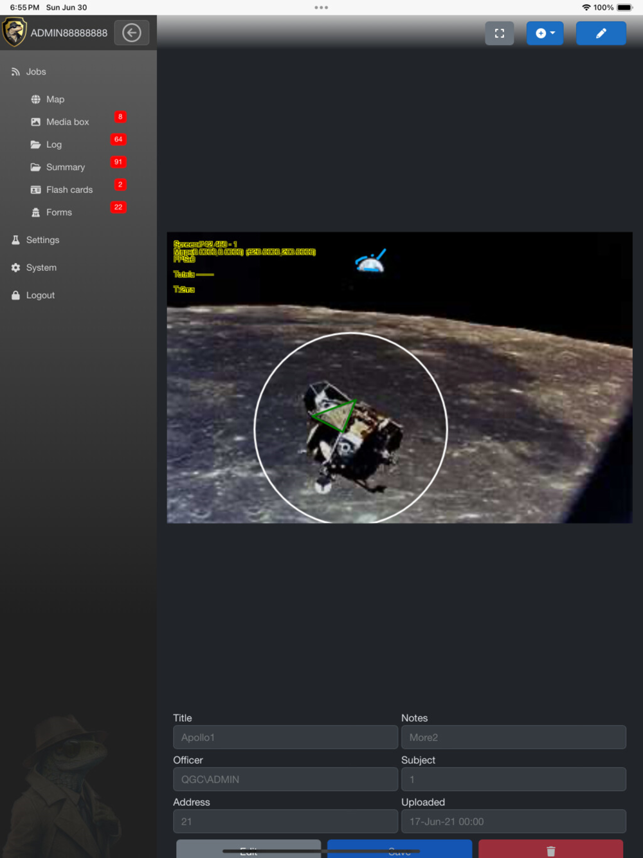Click Logout in the sidebar
643x858 pixels.
[41, 295]
